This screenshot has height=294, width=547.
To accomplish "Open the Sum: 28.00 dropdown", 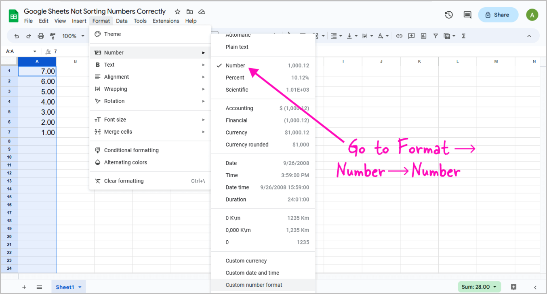I will pos(479,287).
